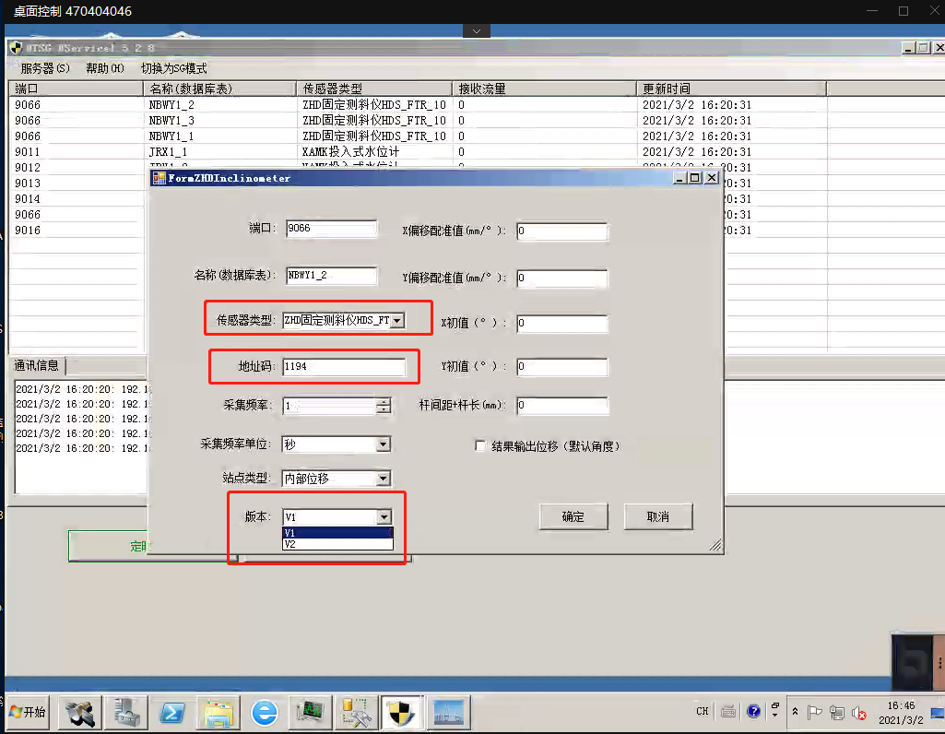Open PowerShell from the taskbar
Screen dimensions: 945x734
(x=172, y=712)
